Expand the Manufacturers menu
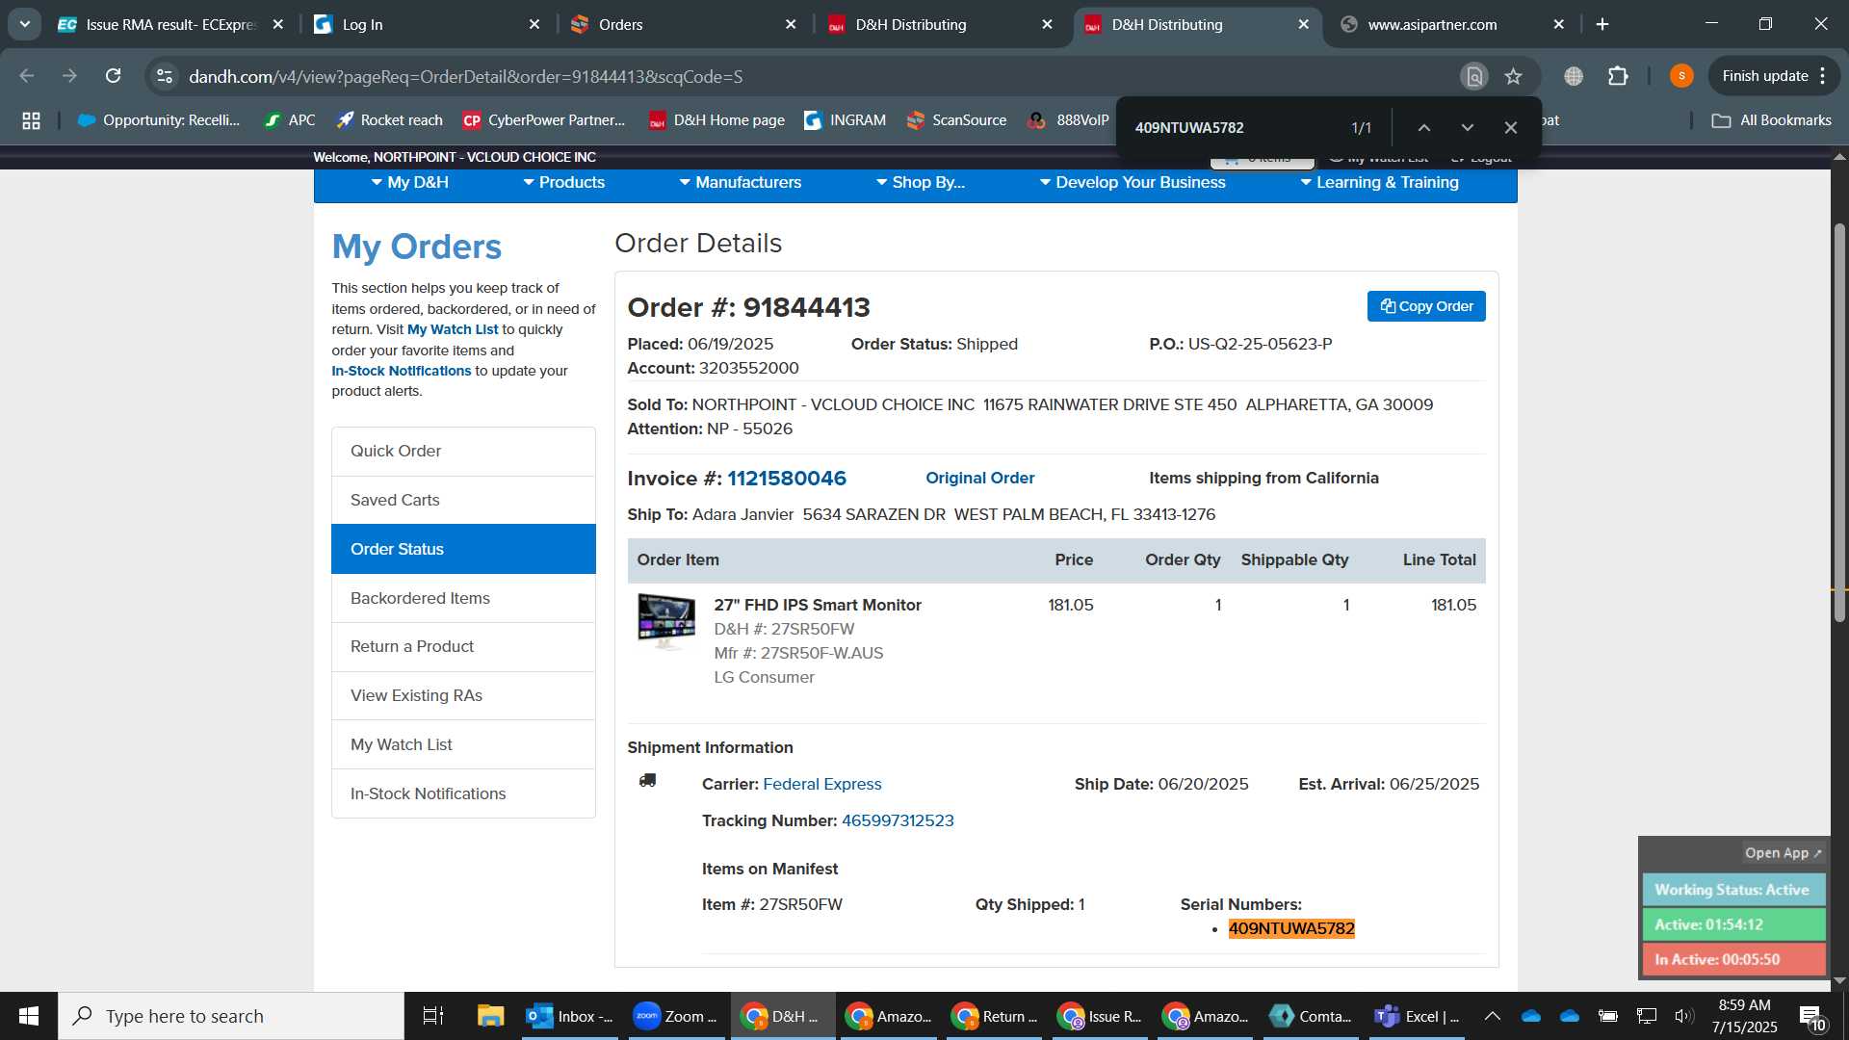Viewport: 1849px width, 1040px height. [740, 183]
